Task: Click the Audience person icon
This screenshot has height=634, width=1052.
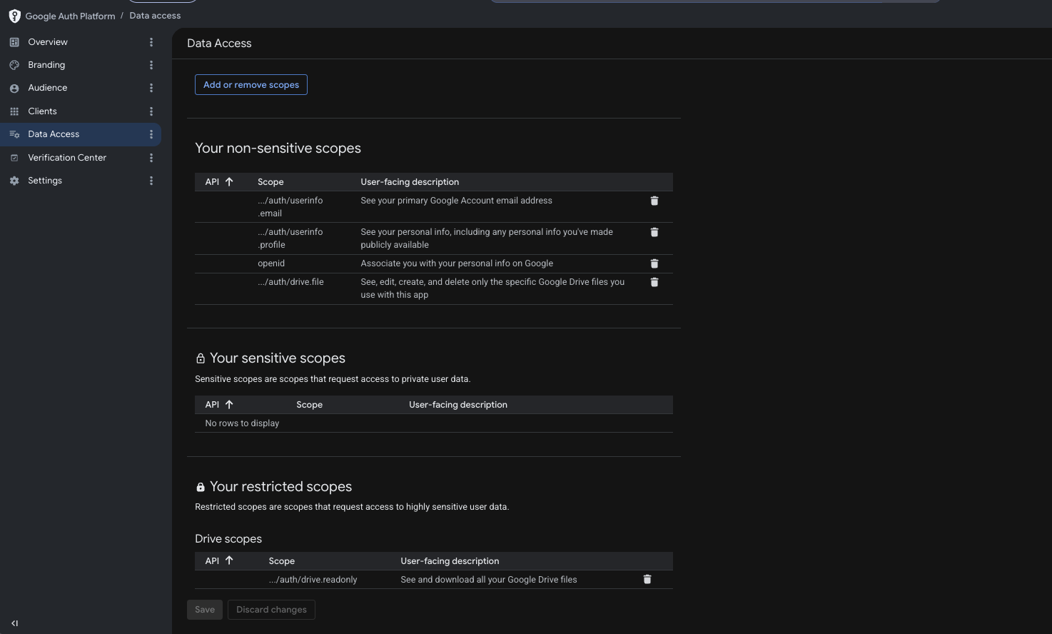Action: pyautogui.click(x=14, y=88)
